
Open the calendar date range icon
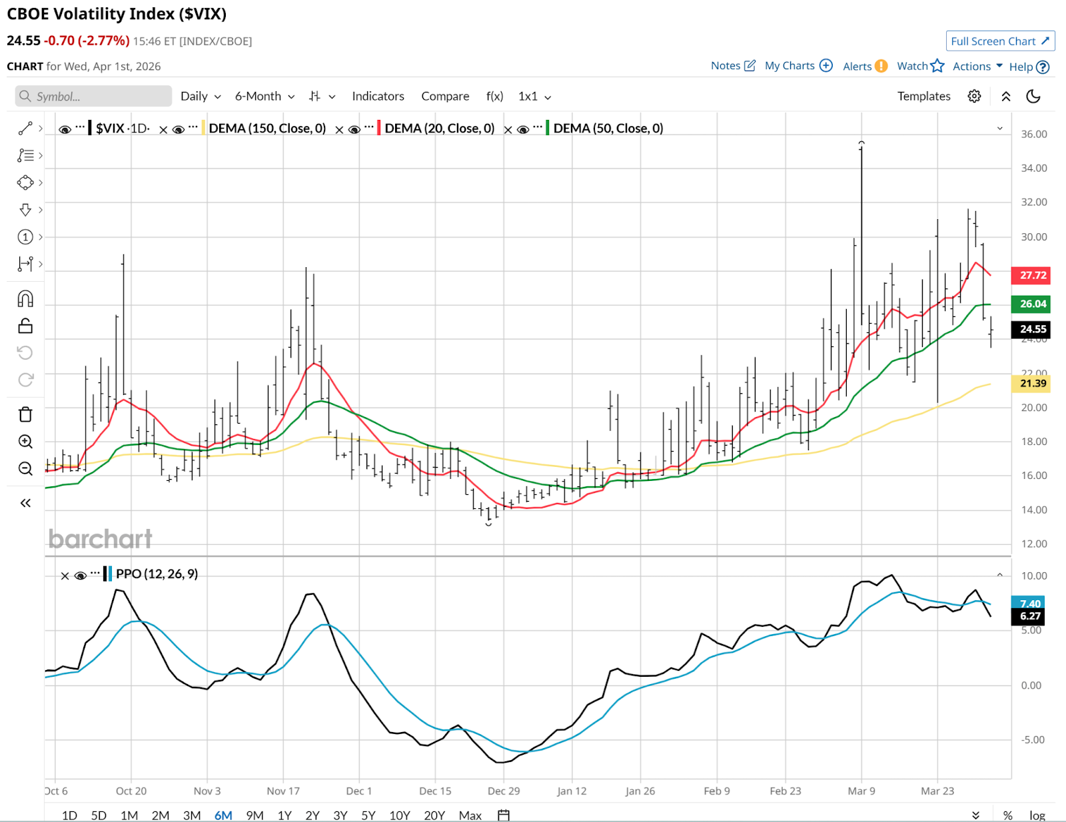tap(504, 815)
